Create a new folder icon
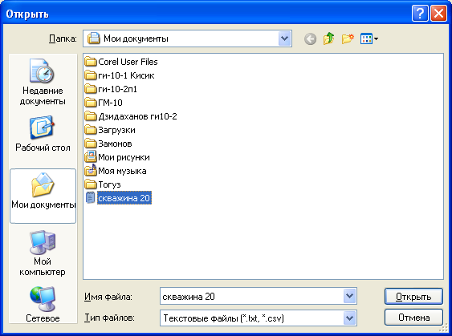 point(348,38)
